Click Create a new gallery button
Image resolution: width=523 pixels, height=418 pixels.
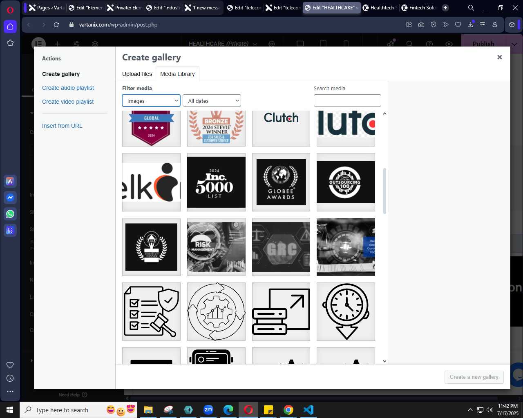pos(474,377)
